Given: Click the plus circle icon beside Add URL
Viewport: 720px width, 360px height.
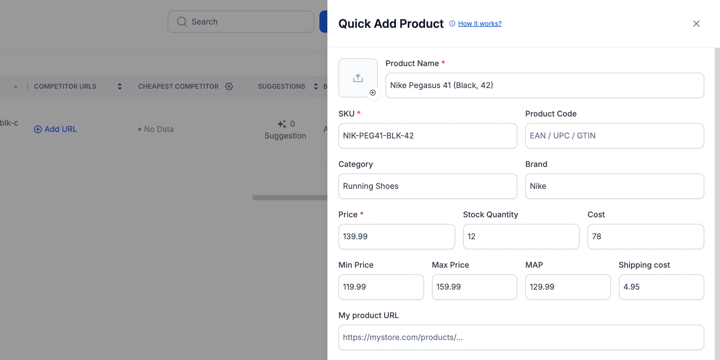Looking at the screenshot, I should [x=38, y=129].
